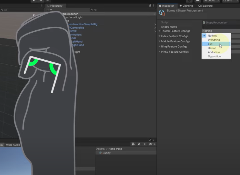Screen dimensions: 240x175
Task: Click the Step Frame button next to Pause
Action: point(48,1)
